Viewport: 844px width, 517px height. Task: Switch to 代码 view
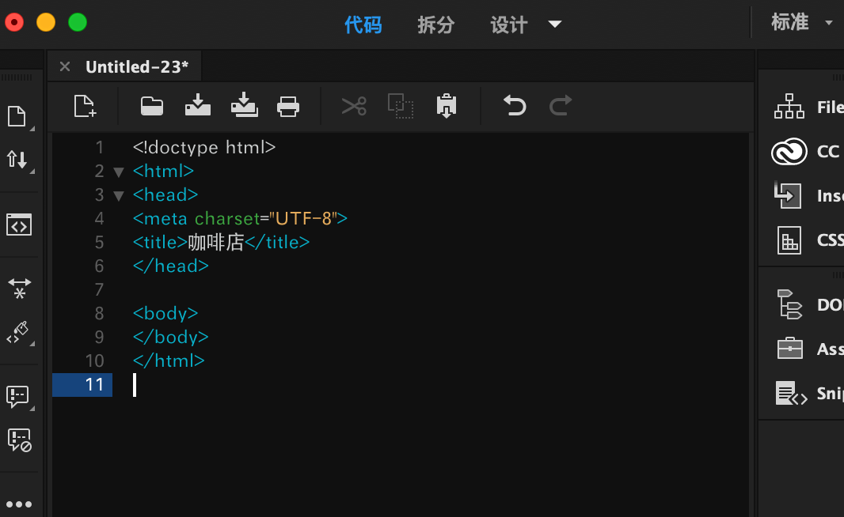point(363,25)
